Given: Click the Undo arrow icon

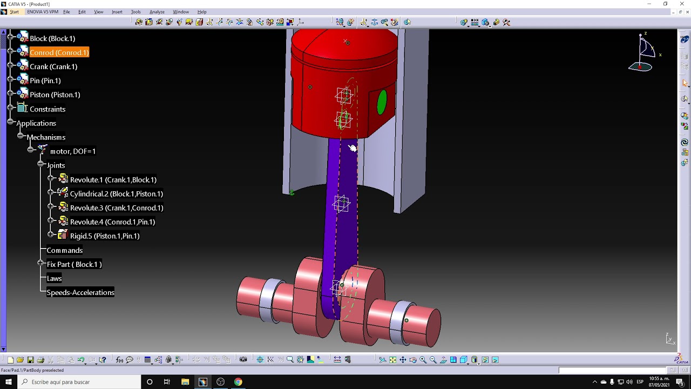Looking at the screenshot, I should [x=80, y=360].
